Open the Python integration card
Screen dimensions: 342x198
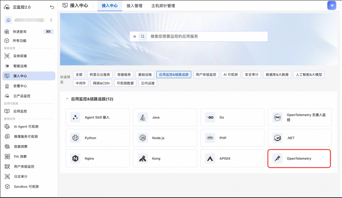click(98, 138)
